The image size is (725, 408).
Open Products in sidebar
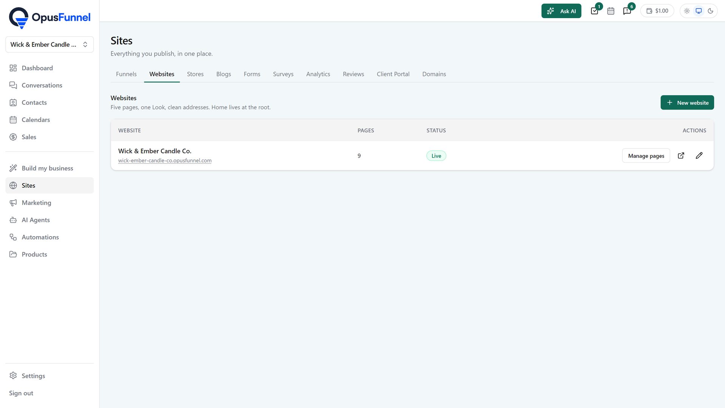49,254
